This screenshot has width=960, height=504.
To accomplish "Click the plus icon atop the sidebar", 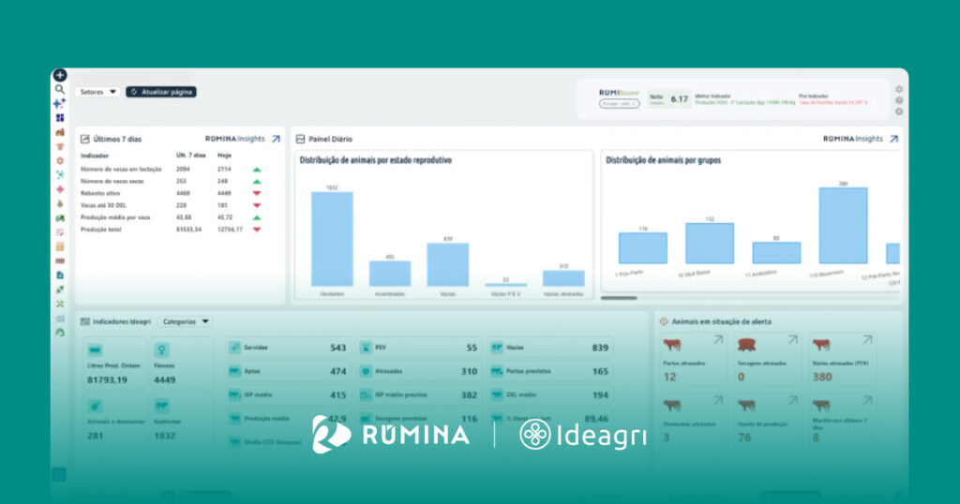I will point(59,75).
